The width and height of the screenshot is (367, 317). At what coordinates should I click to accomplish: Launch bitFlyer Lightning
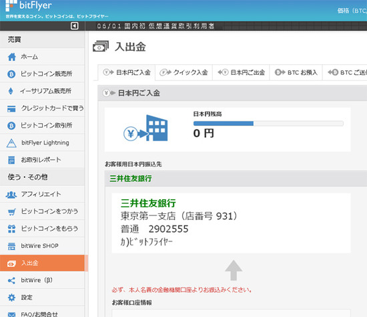[x=42, y=142]
